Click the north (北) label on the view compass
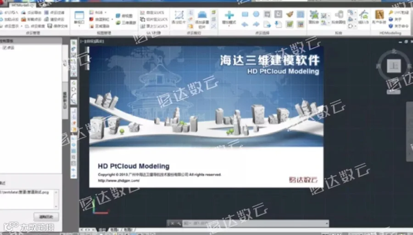The image size is (413, 235). click(394, 51)
